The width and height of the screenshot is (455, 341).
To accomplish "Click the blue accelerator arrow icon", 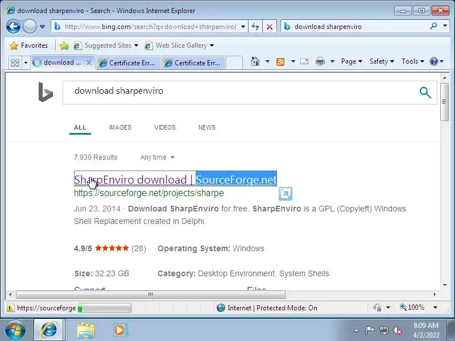I will (x=286, y=194).
